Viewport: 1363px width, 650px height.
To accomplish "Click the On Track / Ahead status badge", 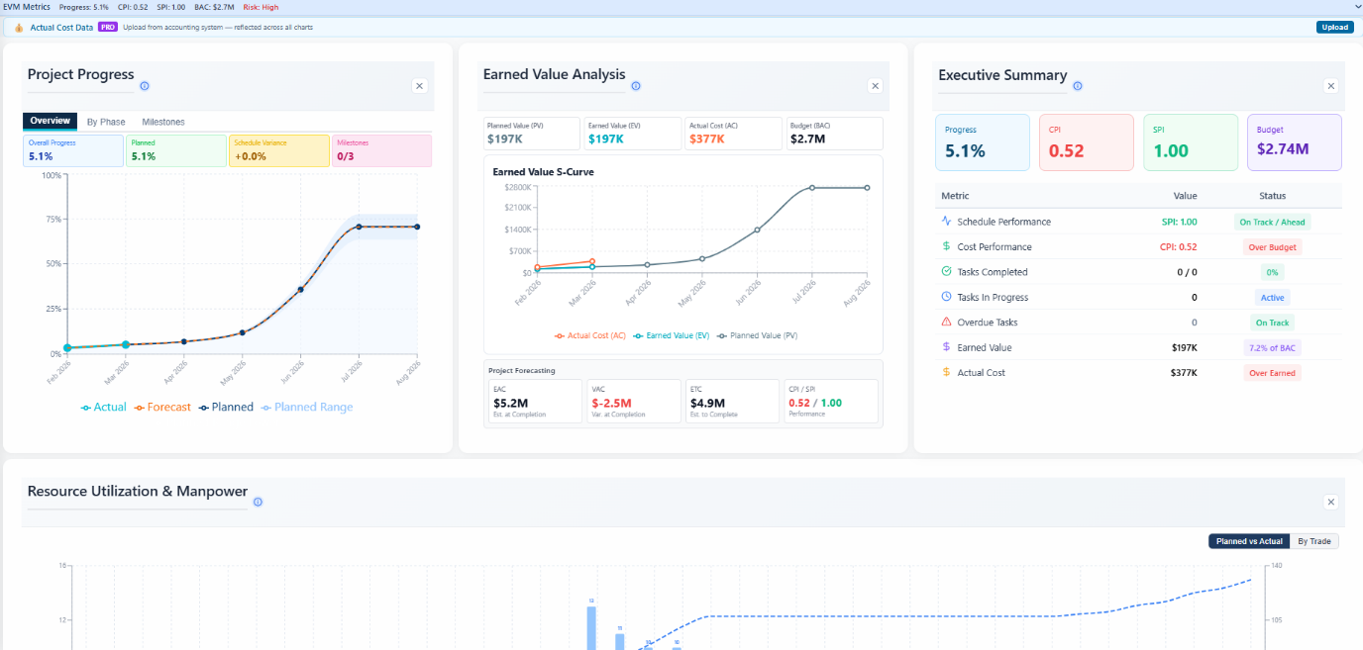I will (x=1273, y=222).
